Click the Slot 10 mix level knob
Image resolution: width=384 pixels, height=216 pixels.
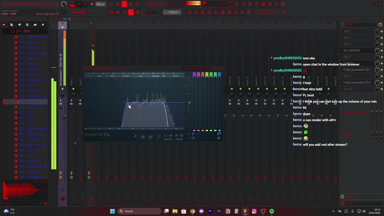click(377, 89)
